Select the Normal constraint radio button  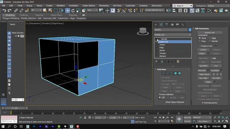[x=210, y=41]
